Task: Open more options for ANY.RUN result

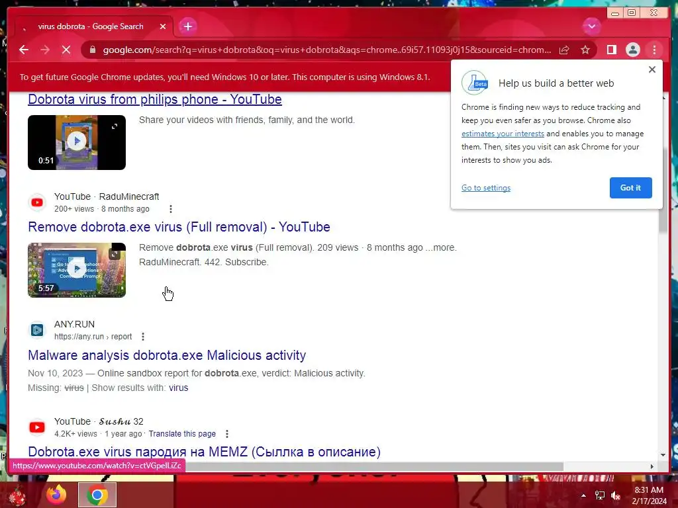Action: pyautogui.click(x=143, y=337)
